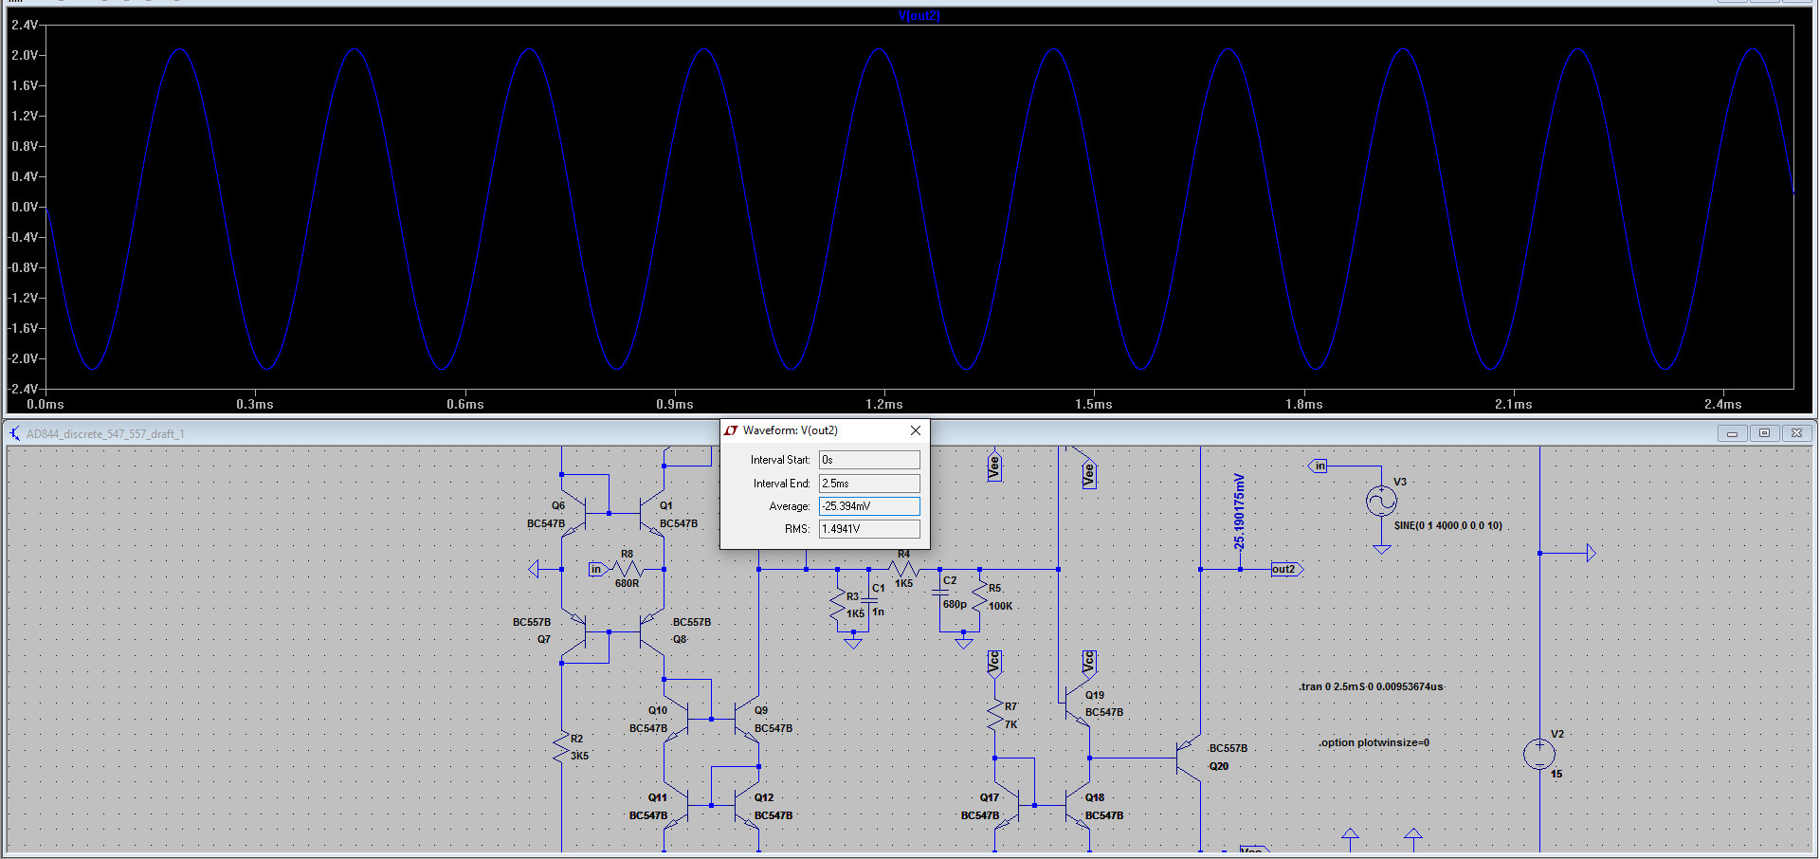Click the .option plotwinsize=0 directive
The height and width of the screenshot is (859, 1820).
tap(1374, 742)
